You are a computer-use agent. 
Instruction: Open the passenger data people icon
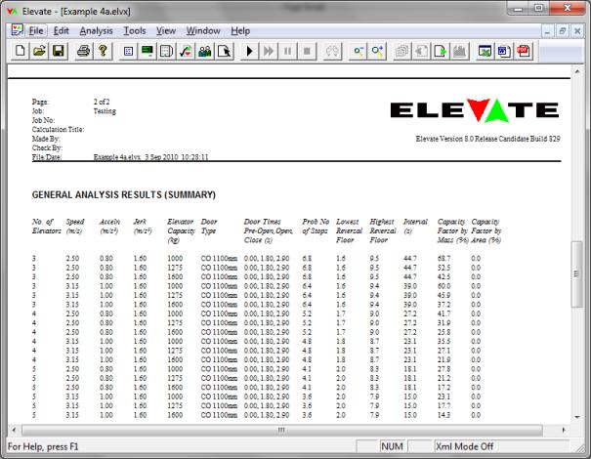(205, 50)
